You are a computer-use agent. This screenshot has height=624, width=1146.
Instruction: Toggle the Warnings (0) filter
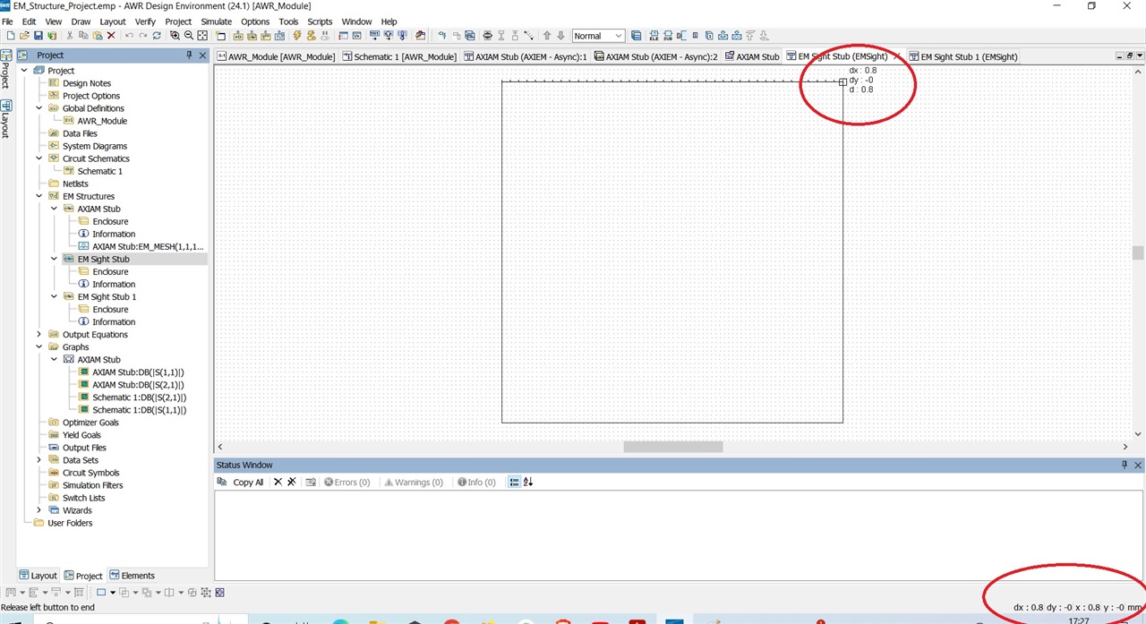pyautogui.click(x=413, y=482)
